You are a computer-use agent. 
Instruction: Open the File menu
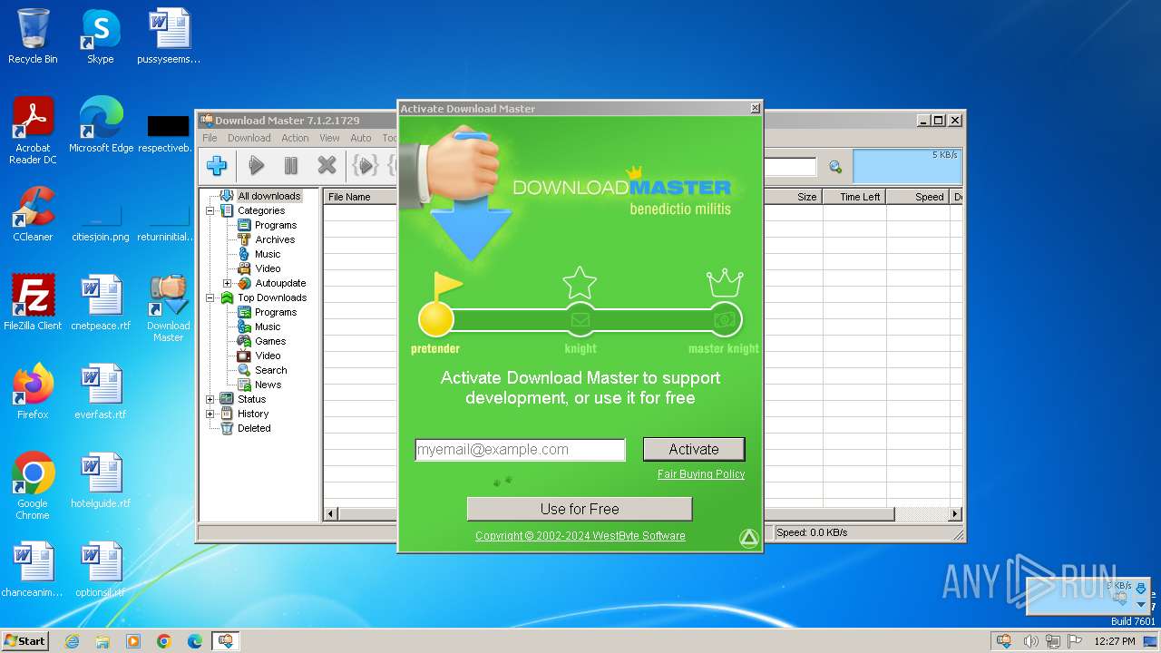point(210,138)
